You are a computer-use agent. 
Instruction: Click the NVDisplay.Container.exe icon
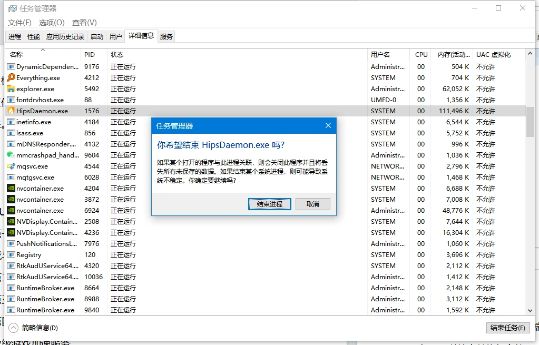[12, 221]
